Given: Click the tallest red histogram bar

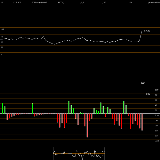Looking at the screenshot, I should tap(87, 125).
